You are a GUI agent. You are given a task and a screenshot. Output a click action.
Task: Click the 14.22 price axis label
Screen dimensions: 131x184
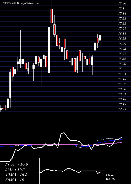(122, 84)
